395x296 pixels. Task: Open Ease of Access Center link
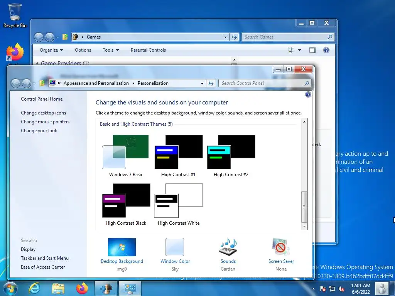43,267
